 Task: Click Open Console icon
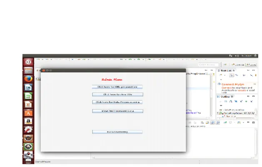[239, 123]
